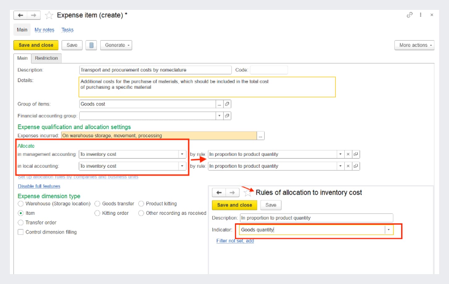The image size is (449, 284).
Task: Open Group of items field in new window
Action: coord(227,104)
